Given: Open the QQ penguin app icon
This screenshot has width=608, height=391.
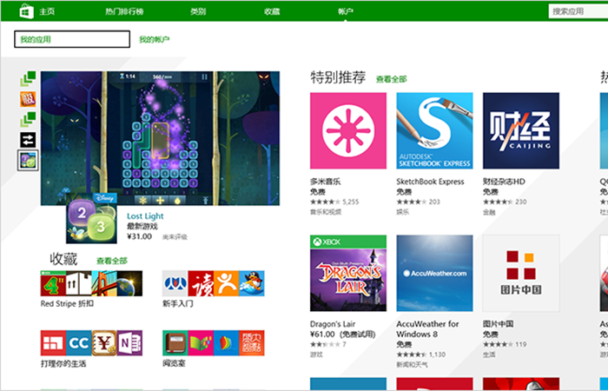Looking at the screenshot, I should [x=252, y=283].
